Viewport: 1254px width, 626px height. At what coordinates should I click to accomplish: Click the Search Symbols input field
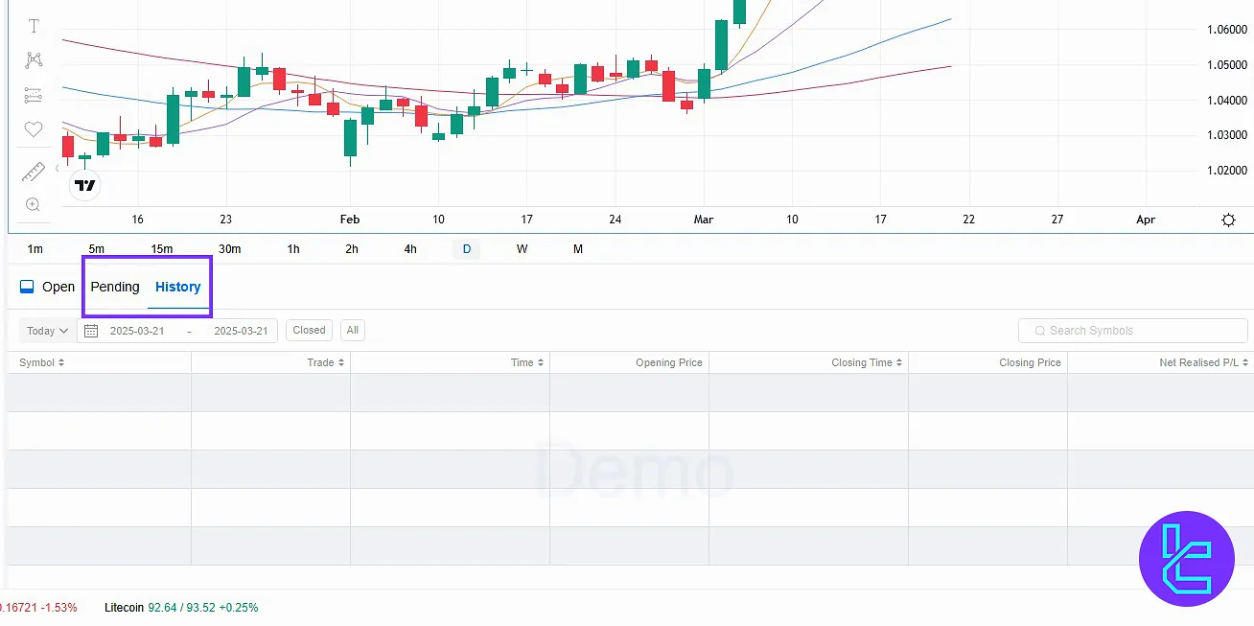[x=1132, y=331]
